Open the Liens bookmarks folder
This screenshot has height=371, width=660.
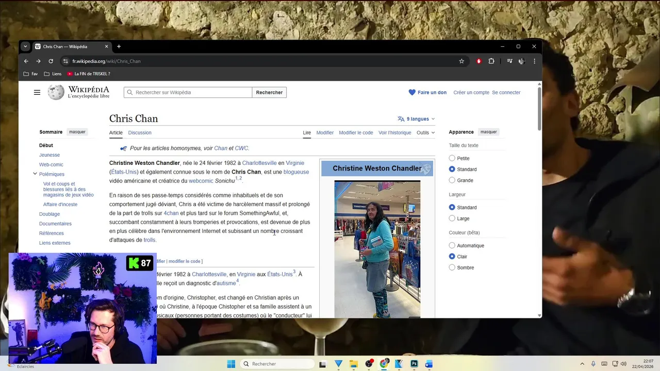click(53, 74)
